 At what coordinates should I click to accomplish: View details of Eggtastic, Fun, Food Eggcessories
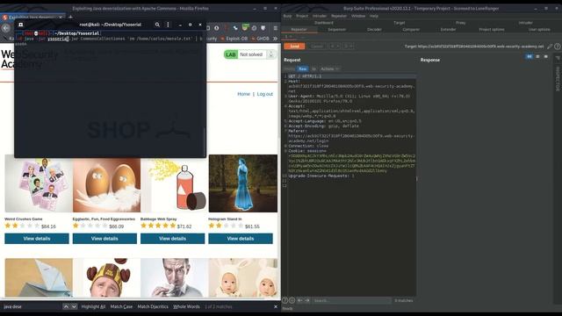[x=104, y=239]
